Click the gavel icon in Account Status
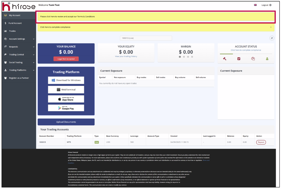281x189 pixels. [x=225, y=59]
